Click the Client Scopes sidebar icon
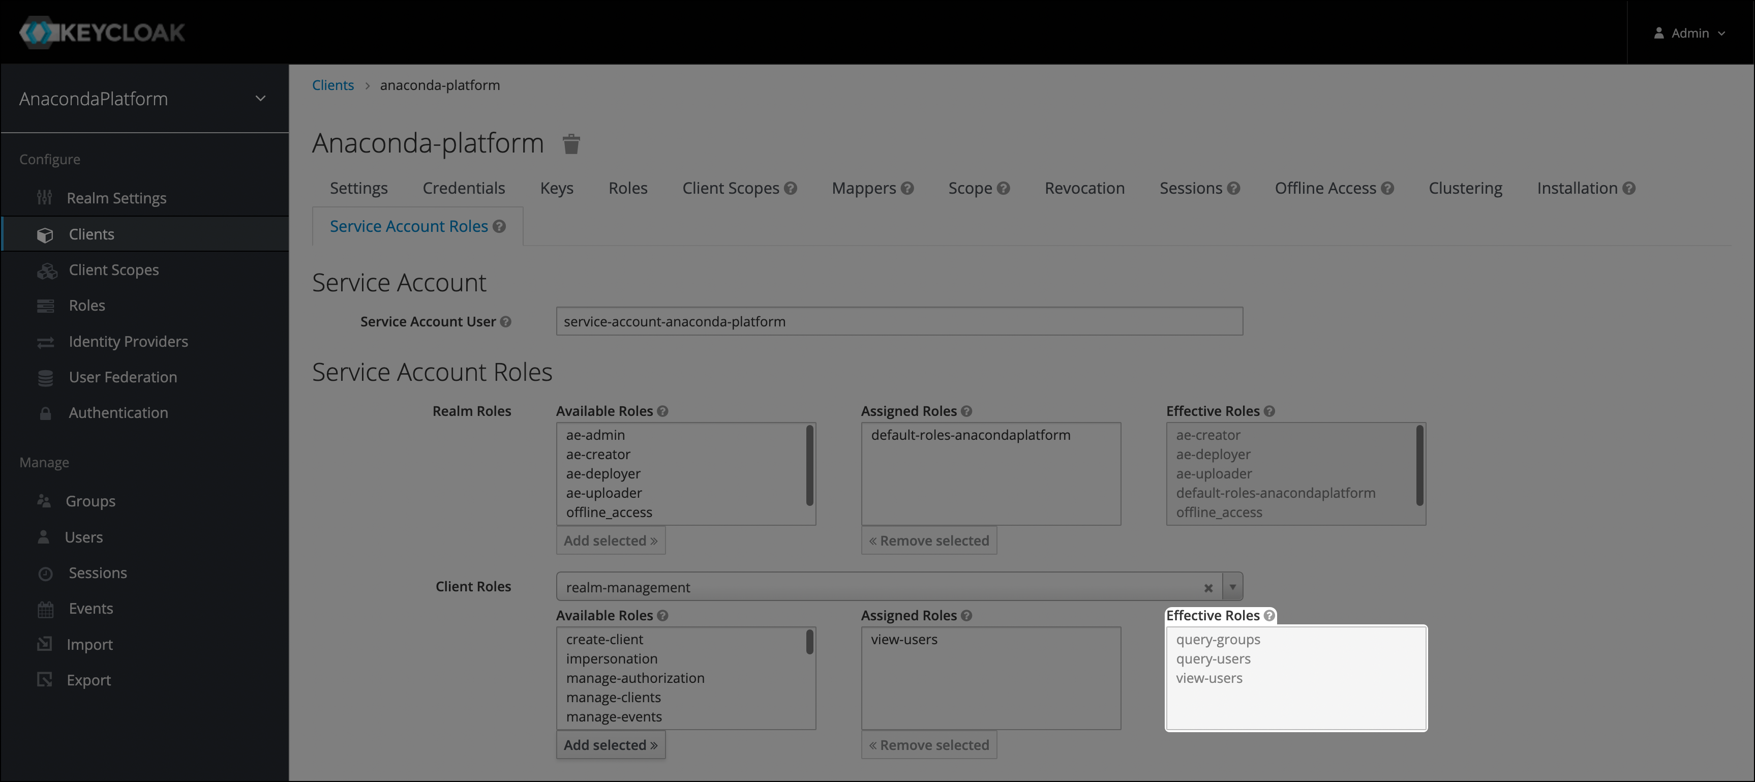 pyautogui.click(x=46, y=270)
